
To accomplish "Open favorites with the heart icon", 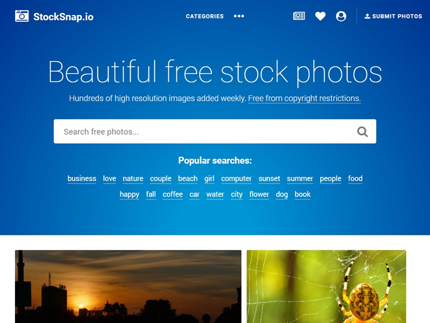I will coord(320,16).
